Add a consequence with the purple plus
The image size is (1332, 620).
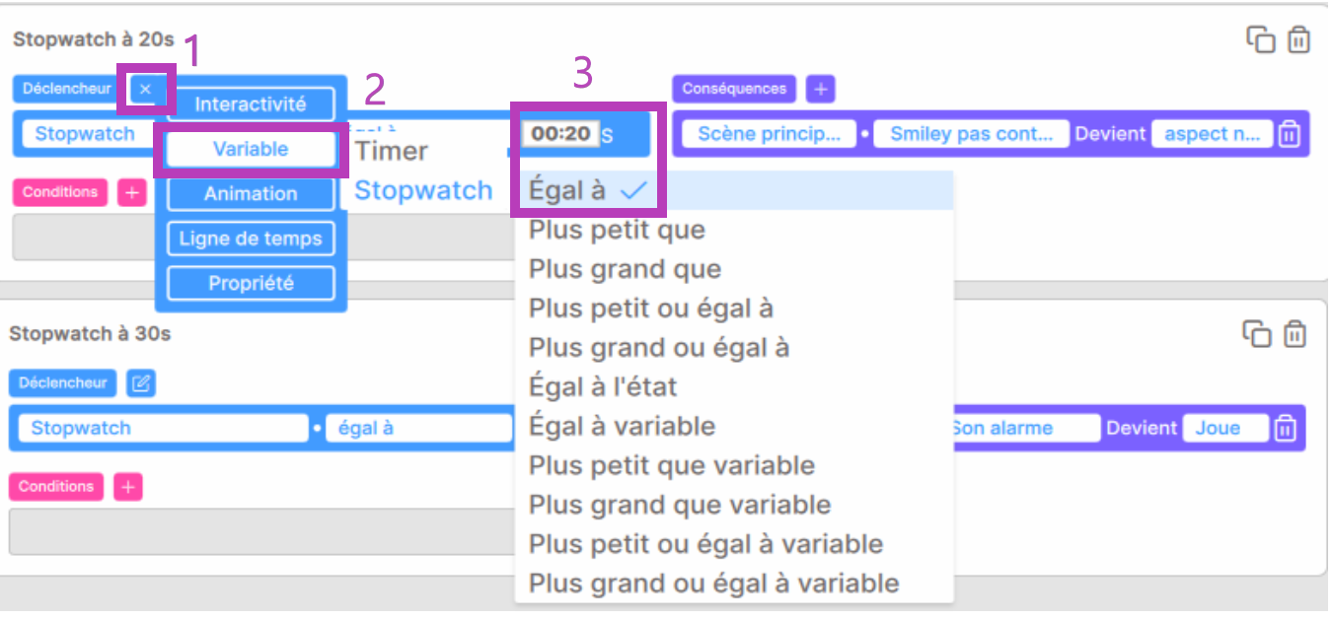click(820, 89)
